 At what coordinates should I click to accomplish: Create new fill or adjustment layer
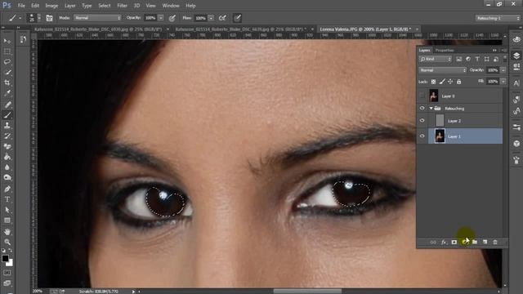[464, 242]
